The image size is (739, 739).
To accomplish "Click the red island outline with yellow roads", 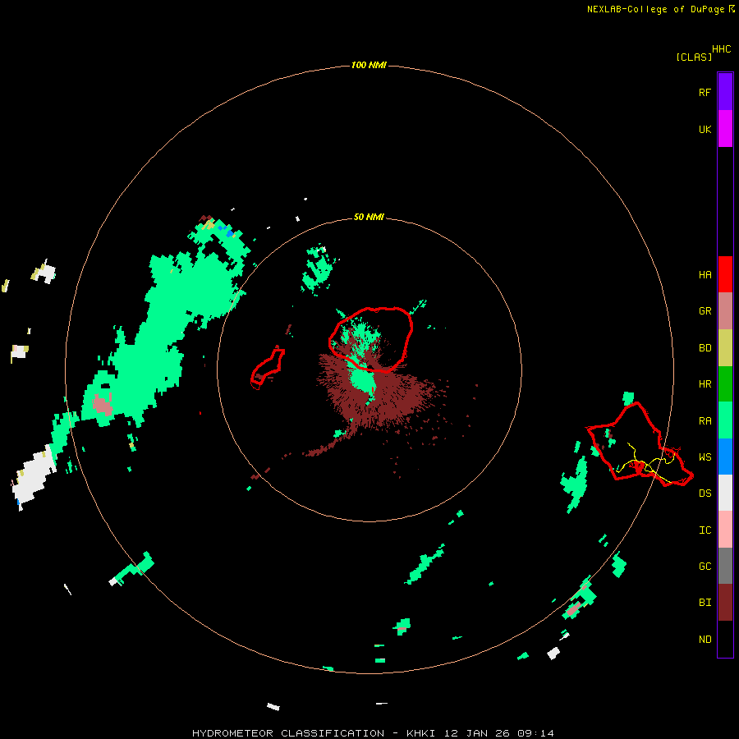I will (x=639, y=444).
